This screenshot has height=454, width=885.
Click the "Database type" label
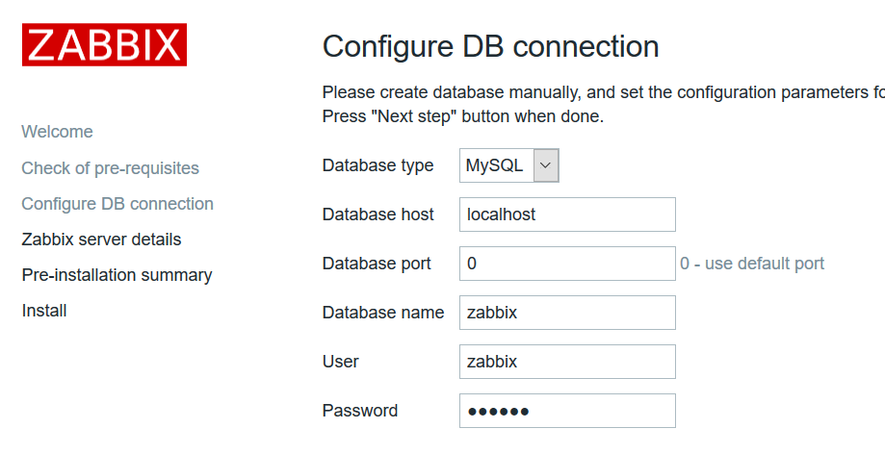click(377, 165)
